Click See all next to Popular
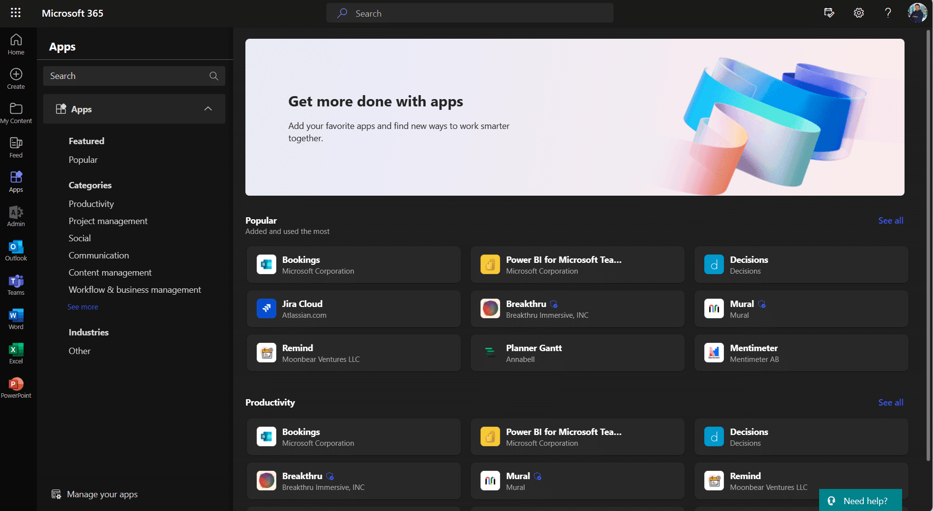 point(890,220)
